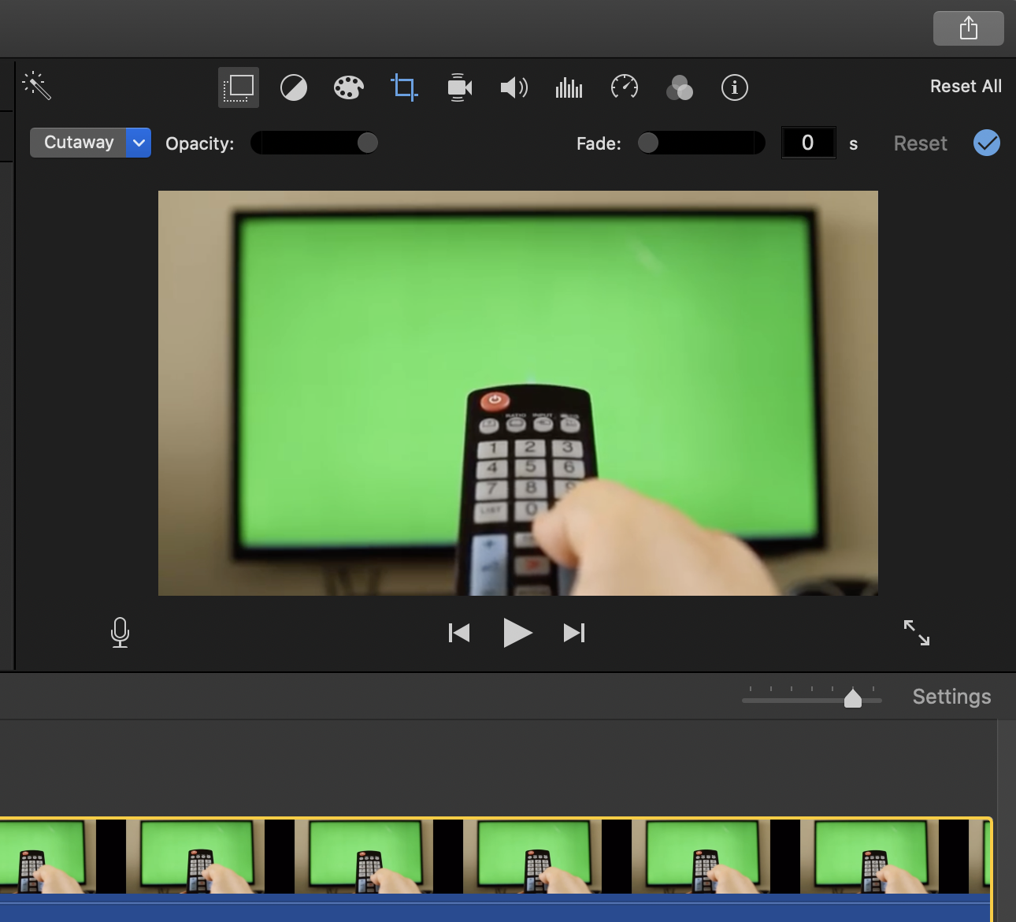1016x922 pixels.
Task: Play the video in the viewer
Action: [517, 632]
